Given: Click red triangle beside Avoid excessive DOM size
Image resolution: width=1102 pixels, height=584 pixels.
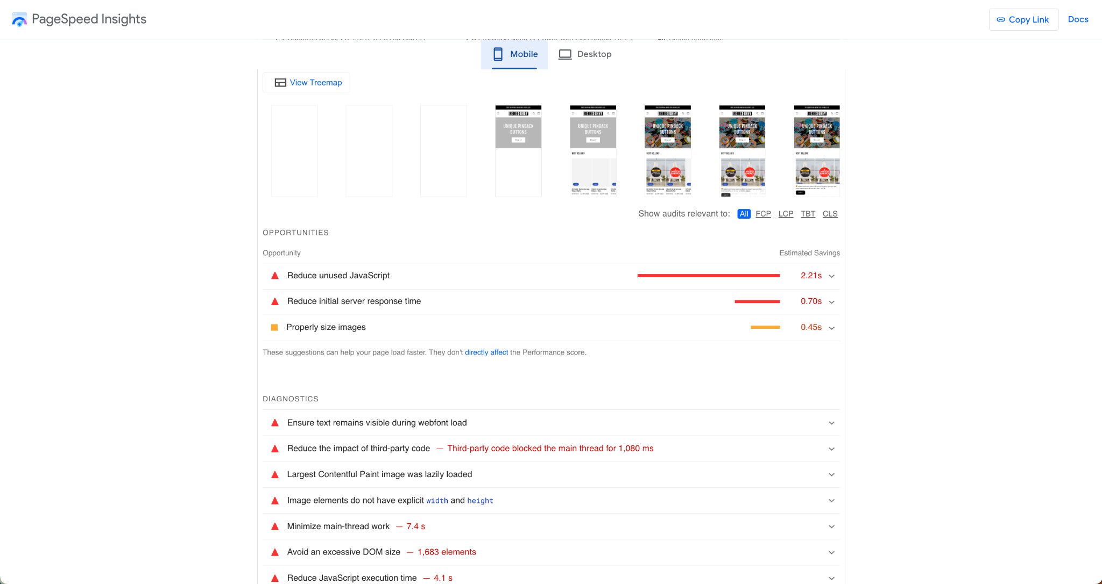Looking at the screenshot, I should [275, 552].
